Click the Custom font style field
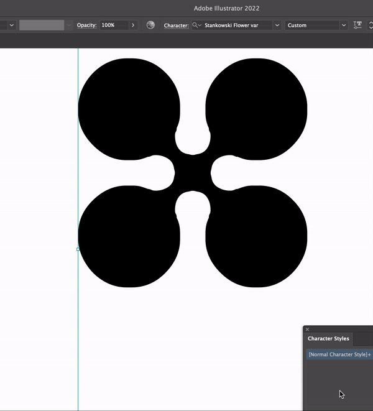 [x=313, y=25]
